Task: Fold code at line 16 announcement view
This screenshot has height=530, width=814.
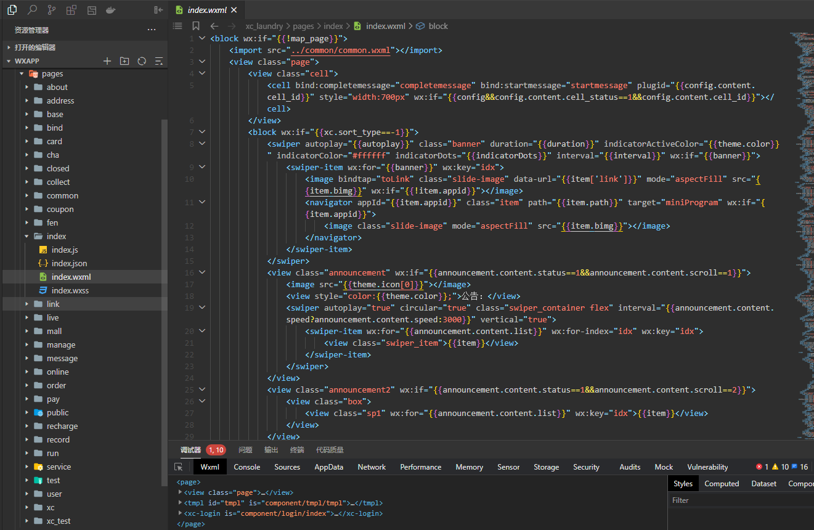Action: tap(203, 272)
